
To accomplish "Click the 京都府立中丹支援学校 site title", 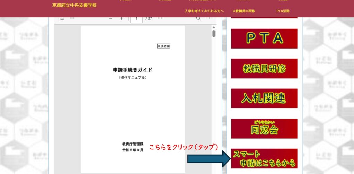I will click(x=75, y=6).
